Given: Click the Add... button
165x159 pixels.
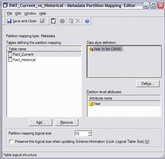Looking at the screenshot, I should 41,122.
